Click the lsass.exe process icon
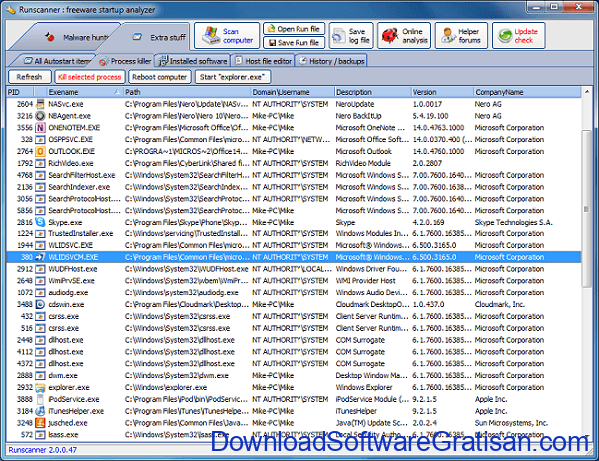599x461 pixels. pyautogui.click(x=40, y=435)
